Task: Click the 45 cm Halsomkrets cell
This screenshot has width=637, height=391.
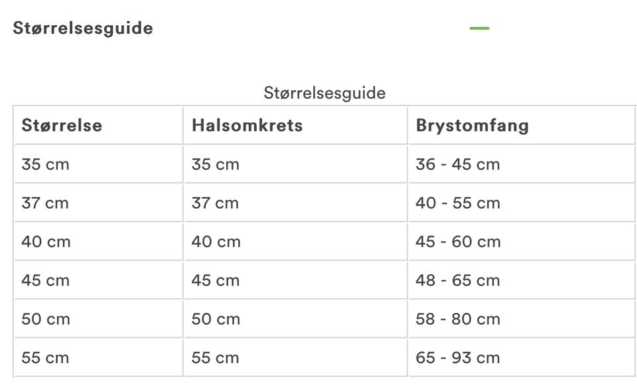Action: point(295,280)
